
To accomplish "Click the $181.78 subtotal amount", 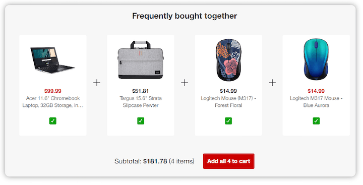I will [155, 161].
